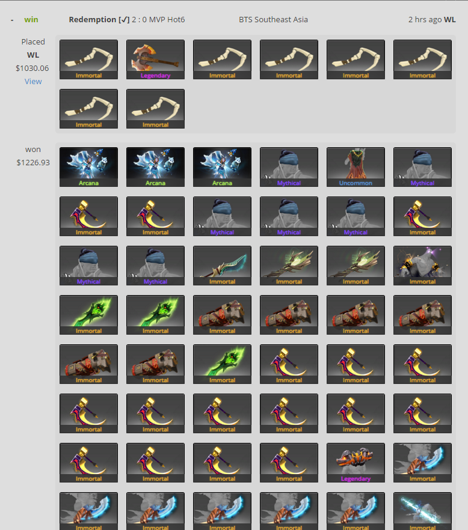Click the first Immortal red gauntlet item
The width and height of the screenshot is (468, 530).
[x=223, y=315]
